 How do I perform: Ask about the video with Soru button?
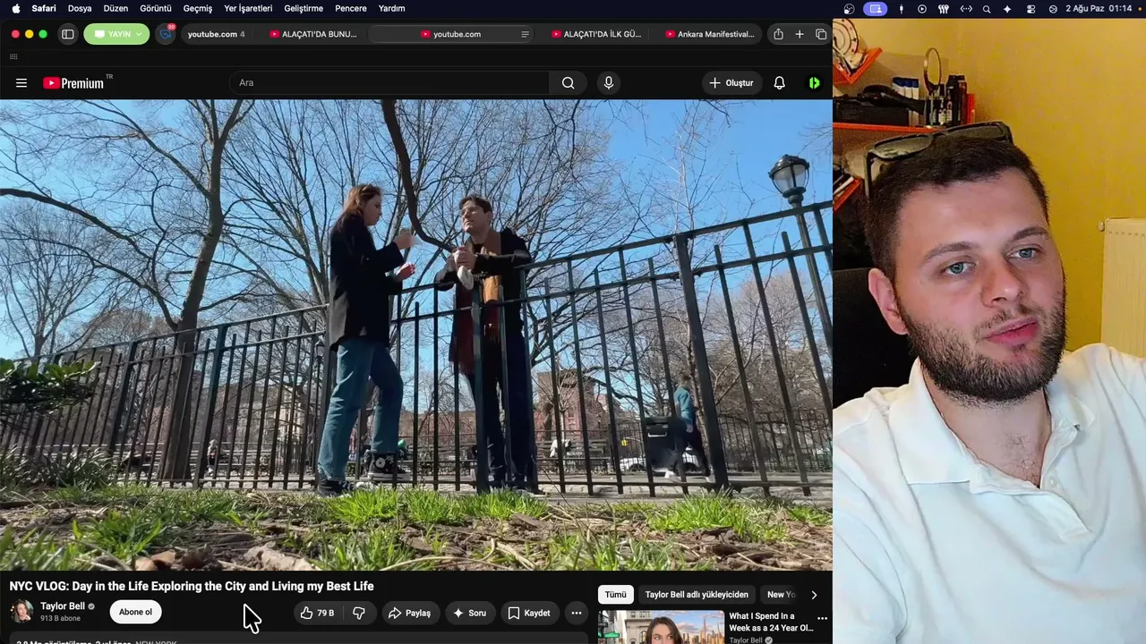[470, 613]
